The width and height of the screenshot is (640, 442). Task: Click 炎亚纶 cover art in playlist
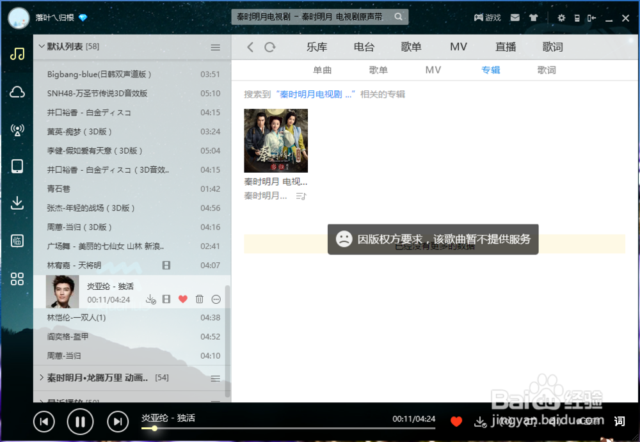[63, 292]
